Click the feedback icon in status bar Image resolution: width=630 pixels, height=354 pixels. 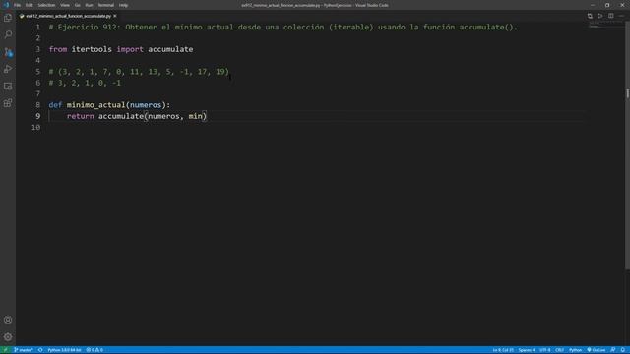click(613, 350)
